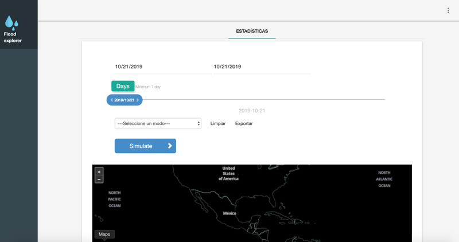This screenshot has height=242, width=459.
Task: Click the arrow icon on Simulate button
Action: tap(170, 146)
